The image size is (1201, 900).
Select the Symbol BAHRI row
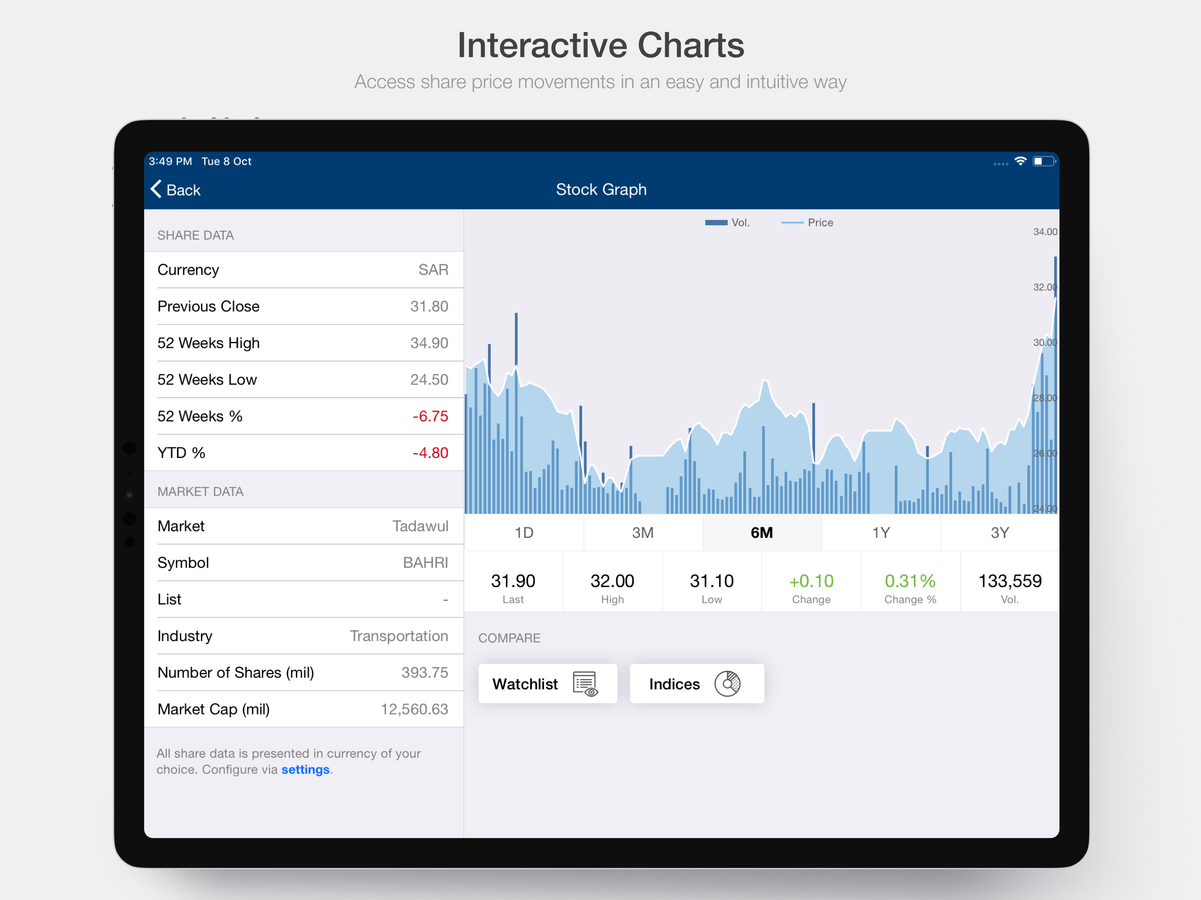click(303, 563)
